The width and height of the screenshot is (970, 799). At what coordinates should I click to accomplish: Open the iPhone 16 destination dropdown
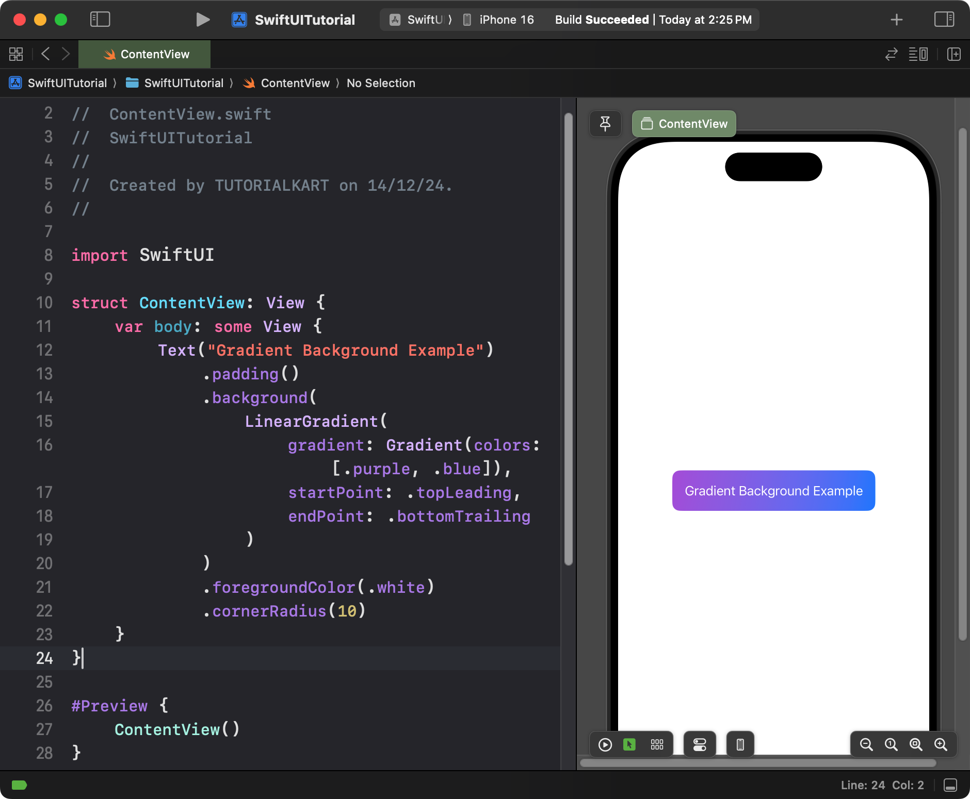pyautogui.click(x=498, y=20)
